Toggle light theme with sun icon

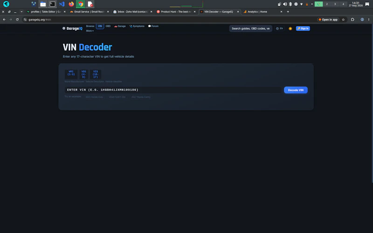tap(290, 28)
